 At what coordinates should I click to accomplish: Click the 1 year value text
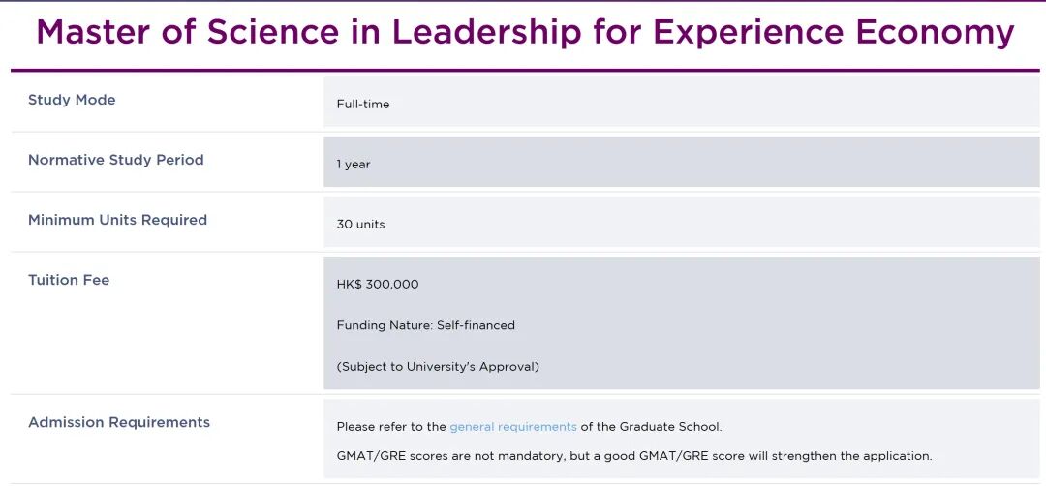pyautogui.click(x=354, y=165)
